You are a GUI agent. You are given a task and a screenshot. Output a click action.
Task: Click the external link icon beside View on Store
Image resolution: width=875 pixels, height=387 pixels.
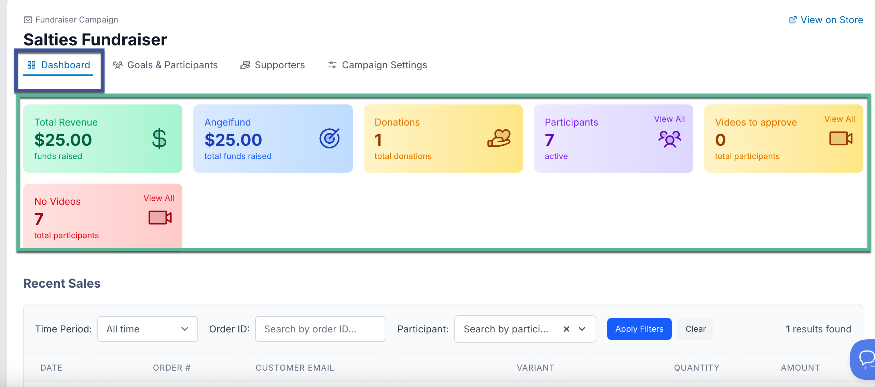point(793,20)
